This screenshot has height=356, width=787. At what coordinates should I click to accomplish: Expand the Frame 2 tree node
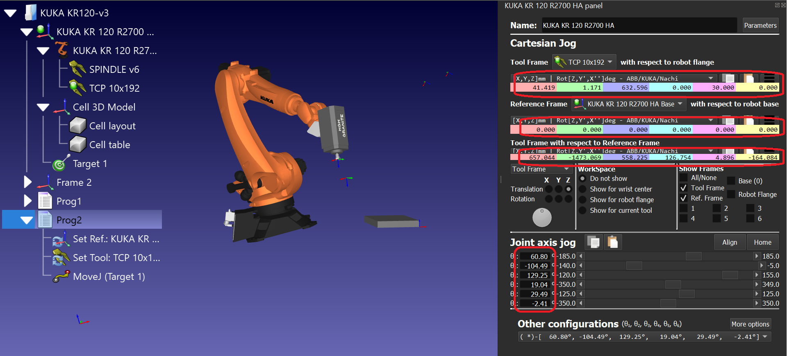pyautogui.click(x=27, y=182)
